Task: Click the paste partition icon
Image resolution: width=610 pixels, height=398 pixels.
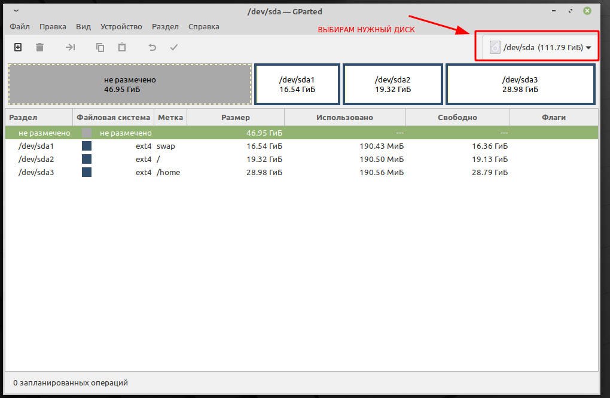Action: point(122,47)
